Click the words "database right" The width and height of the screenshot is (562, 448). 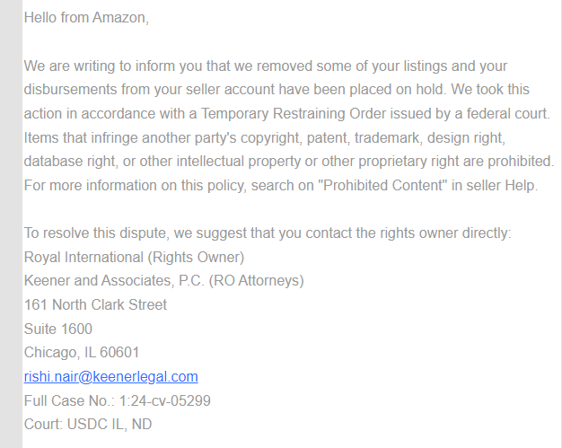tap(71, 162)
